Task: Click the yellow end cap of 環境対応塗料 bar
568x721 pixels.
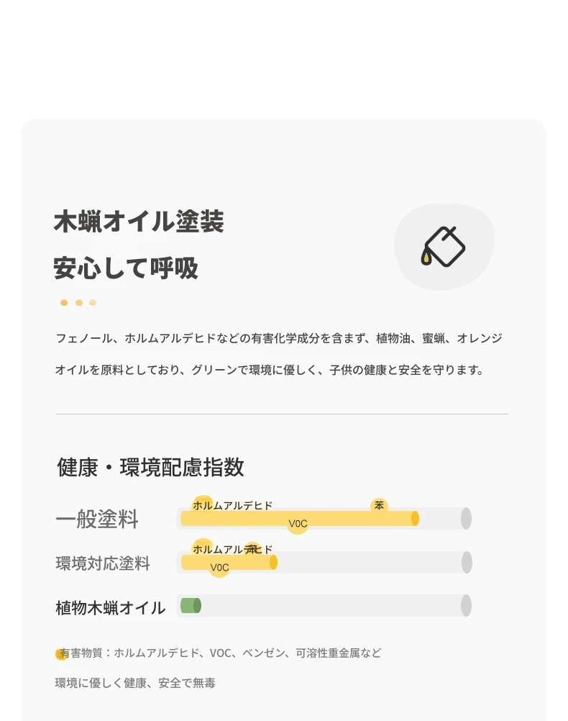Action: click(x=273, y=563)
